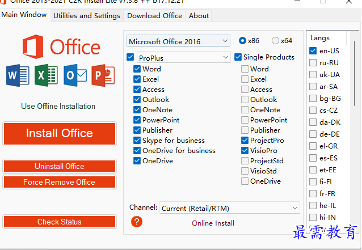The image size is (362, 250).
Task: Check Outlook under Single Products
Action: point(245,99)
